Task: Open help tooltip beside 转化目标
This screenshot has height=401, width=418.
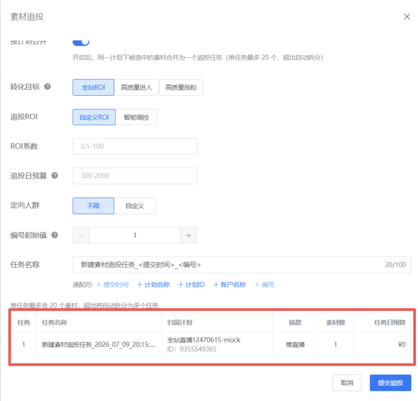Action: pos(47,86)
